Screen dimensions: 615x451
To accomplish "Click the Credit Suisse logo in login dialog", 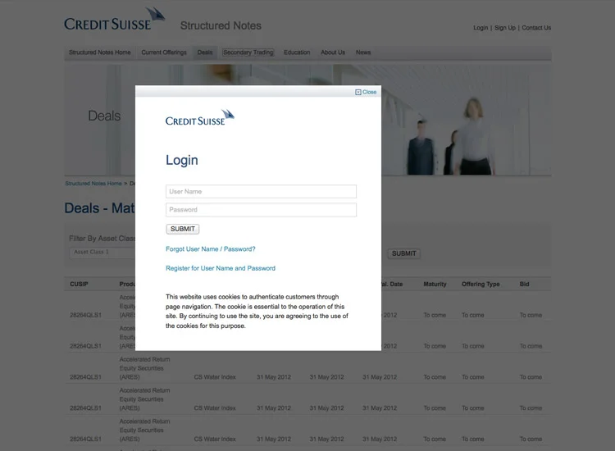I will coord(199,117).
